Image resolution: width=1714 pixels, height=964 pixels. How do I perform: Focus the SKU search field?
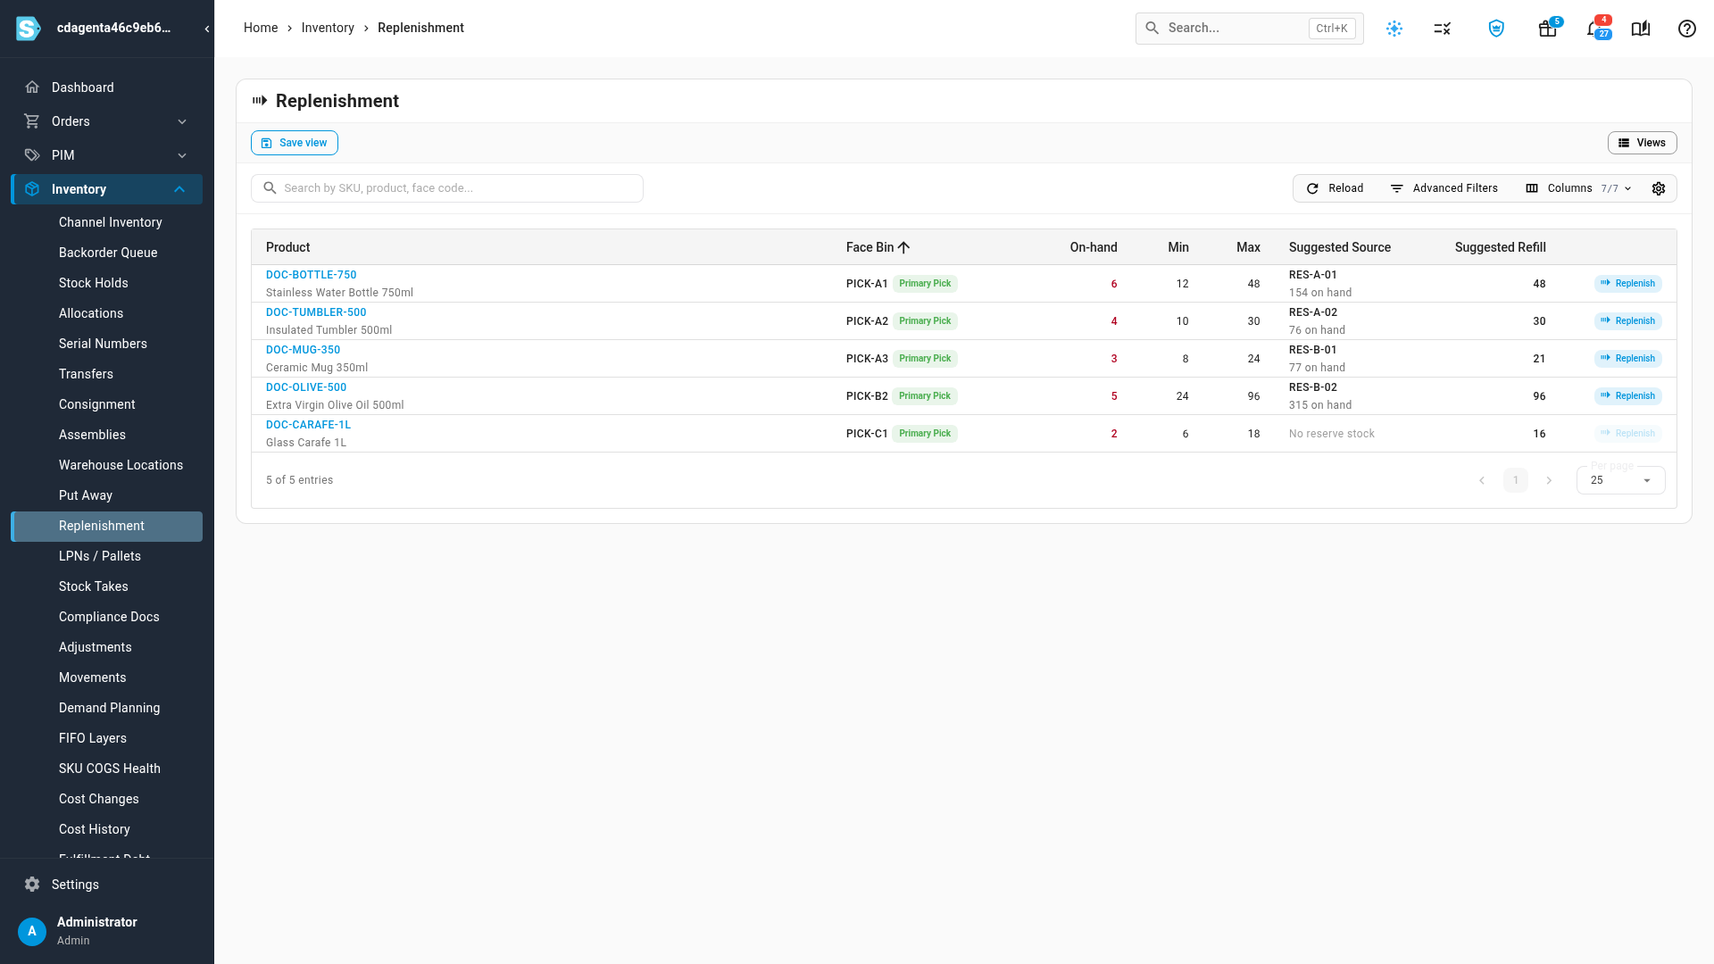point(447,188)
